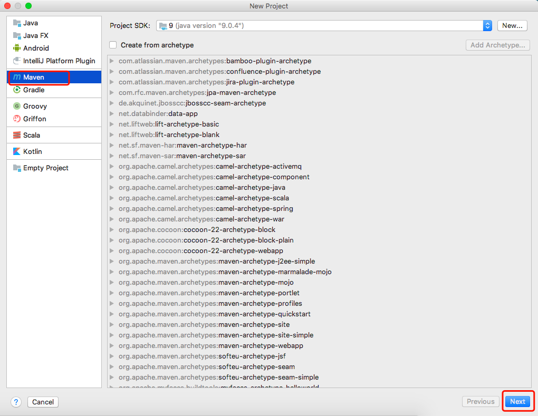This screenshot has width=538, height=416.
Task: Expand jpa-maven-archetype entry
Action: tap(111, 93)
